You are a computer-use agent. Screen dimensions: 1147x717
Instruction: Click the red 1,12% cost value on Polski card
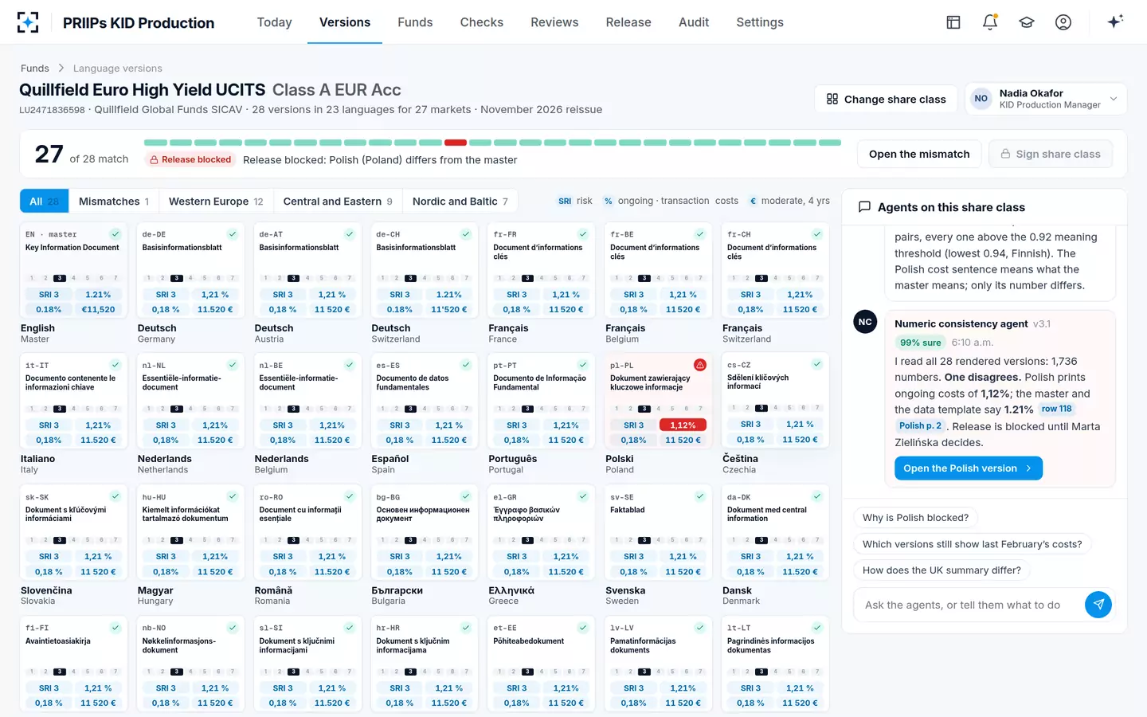[683, 425]
